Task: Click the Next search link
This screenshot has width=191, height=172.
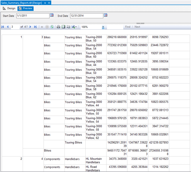Action: [137, 27]
